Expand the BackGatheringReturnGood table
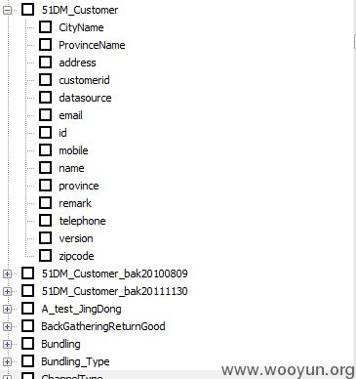The image size is (356, 379). point(7,326)
